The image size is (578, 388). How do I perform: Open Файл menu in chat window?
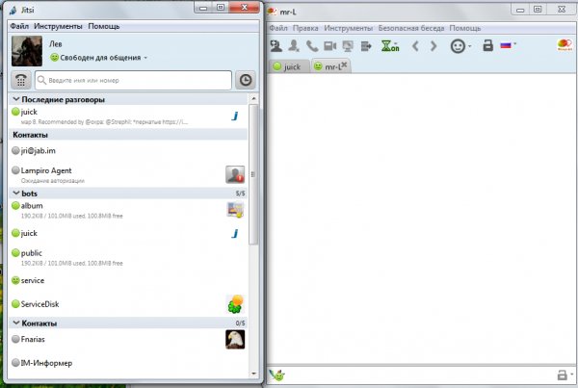tap(278, 28)
